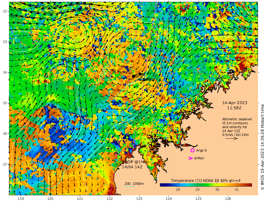Click the orange SOOP circle near 17°S
This screenshot has width=264, height=204.
point(118,164)
